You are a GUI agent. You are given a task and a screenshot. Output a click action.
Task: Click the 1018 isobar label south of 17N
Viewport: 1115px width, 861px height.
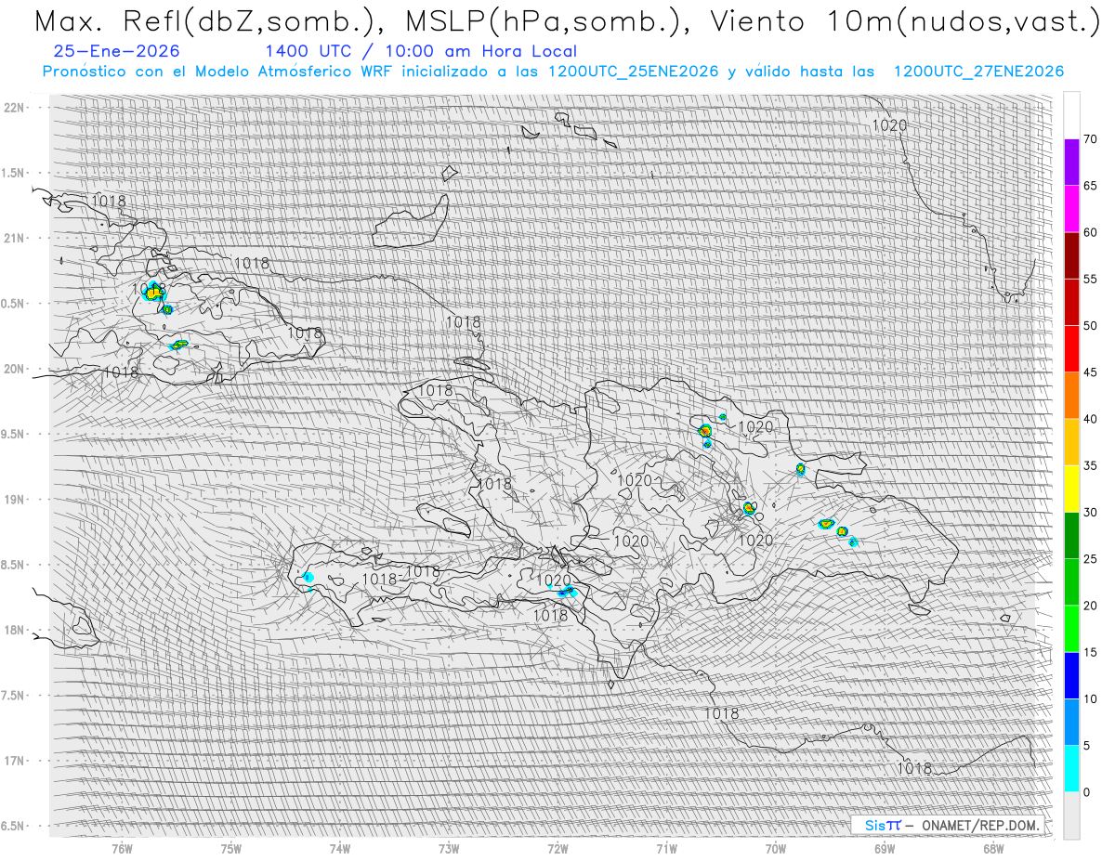point(914,768)
